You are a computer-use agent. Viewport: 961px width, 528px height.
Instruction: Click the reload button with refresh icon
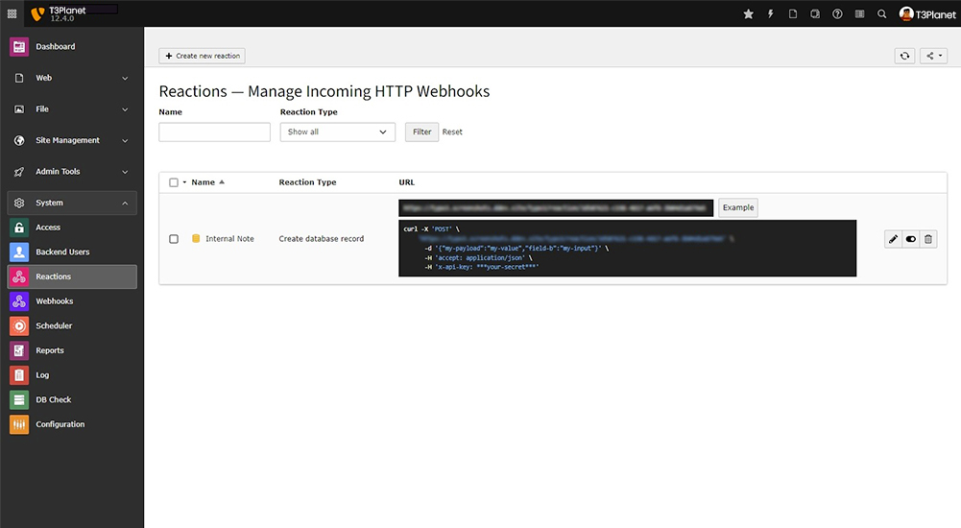coord(904,56)
